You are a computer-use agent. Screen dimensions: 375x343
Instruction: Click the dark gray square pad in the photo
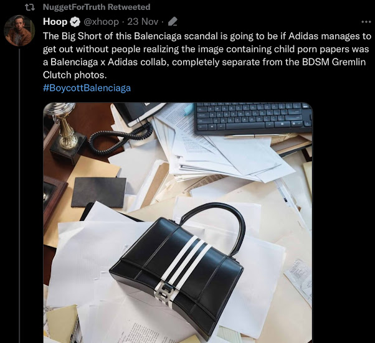tap(98, 192)
